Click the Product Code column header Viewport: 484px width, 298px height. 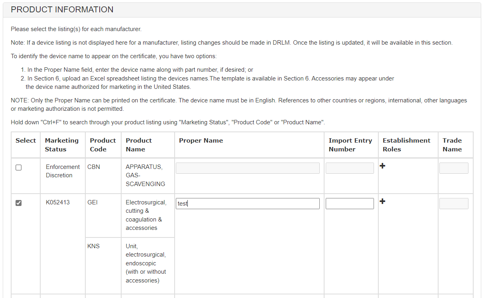click(x=103, y=145)
